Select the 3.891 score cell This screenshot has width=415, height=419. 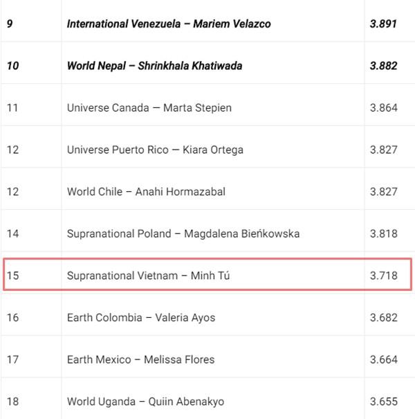[x=383, y=24]
